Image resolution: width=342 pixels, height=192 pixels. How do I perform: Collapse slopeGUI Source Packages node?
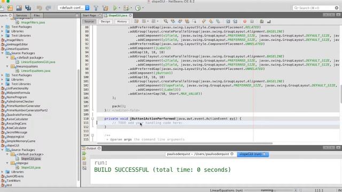[x=2, y=150]
